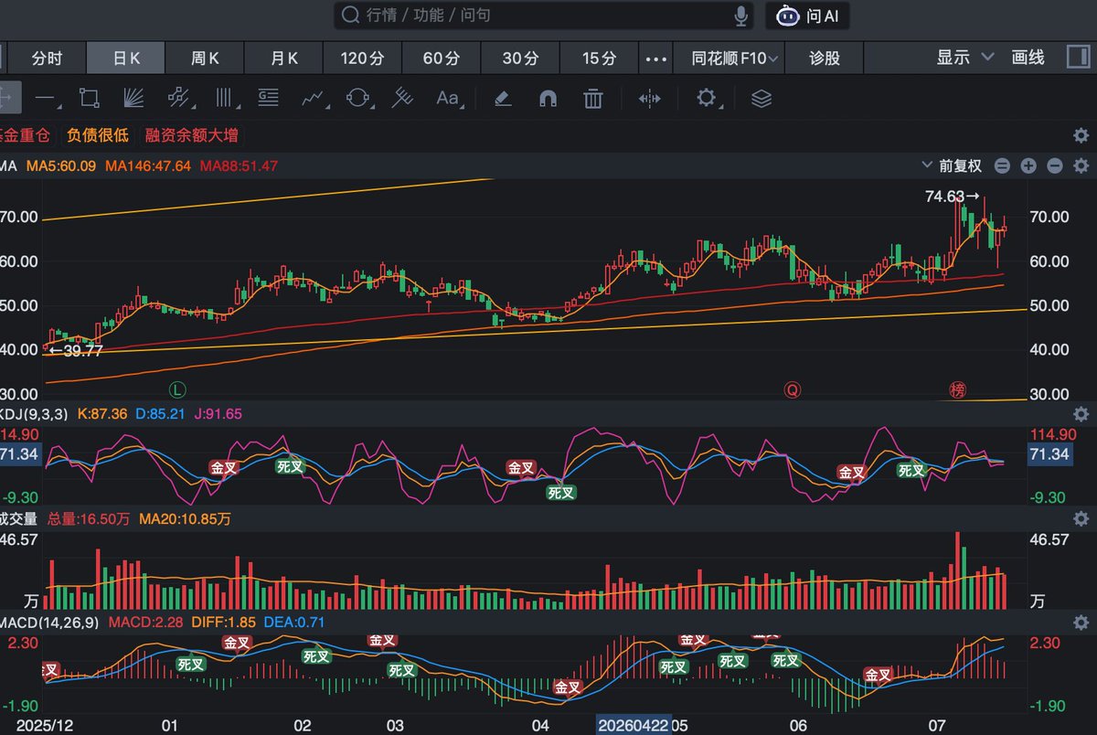Toggle the magnet snap icon

(548, 98)
